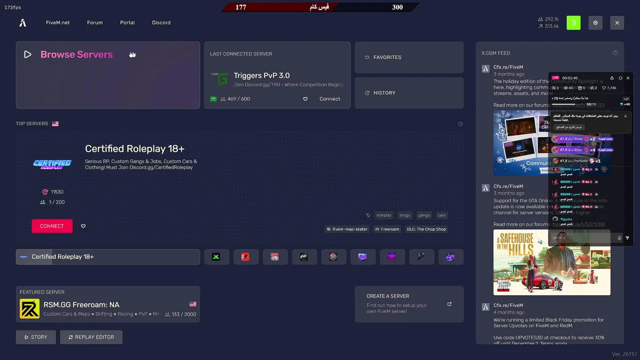Click the 11530 upvote count
Image resolution: width=640 pixels, height=360 pixels.
coord(53,192)
